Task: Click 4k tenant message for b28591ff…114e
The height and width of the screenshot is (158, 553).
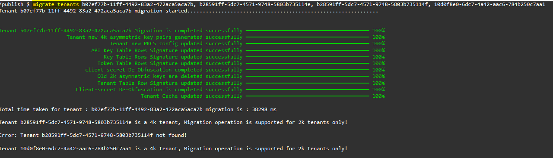Action: 174,122
